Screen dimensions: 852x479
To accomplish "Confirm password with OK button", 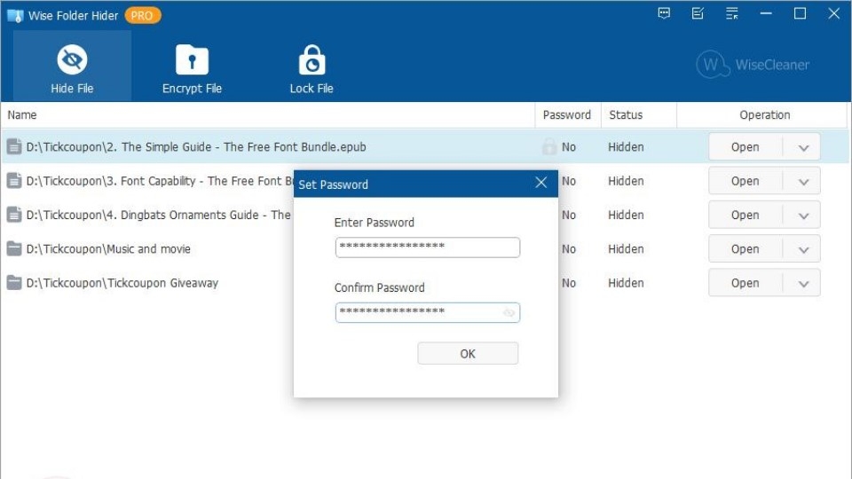I will 468,354.
